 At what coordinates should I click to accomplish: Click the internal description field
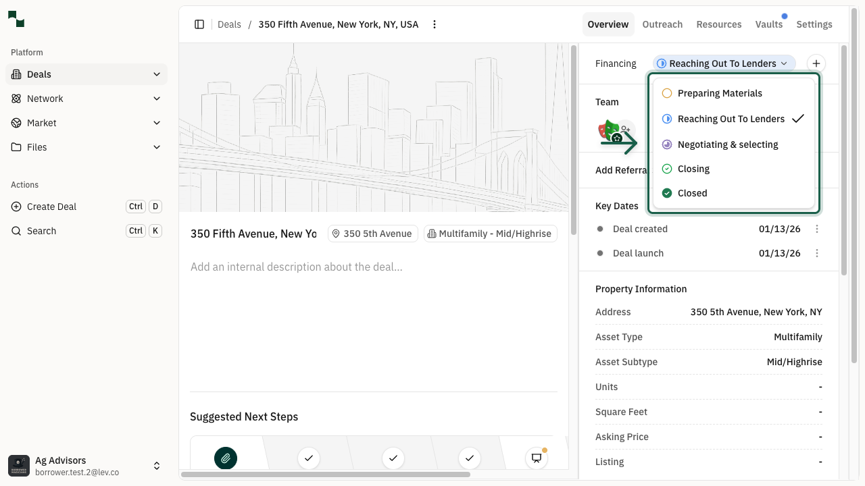coord(296,267)
